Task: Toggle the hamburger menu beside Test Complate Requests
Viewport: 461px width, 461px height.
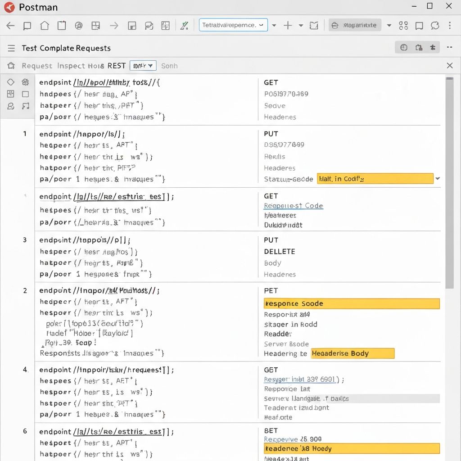Action: pyautogui.click(x=11, y=48)
